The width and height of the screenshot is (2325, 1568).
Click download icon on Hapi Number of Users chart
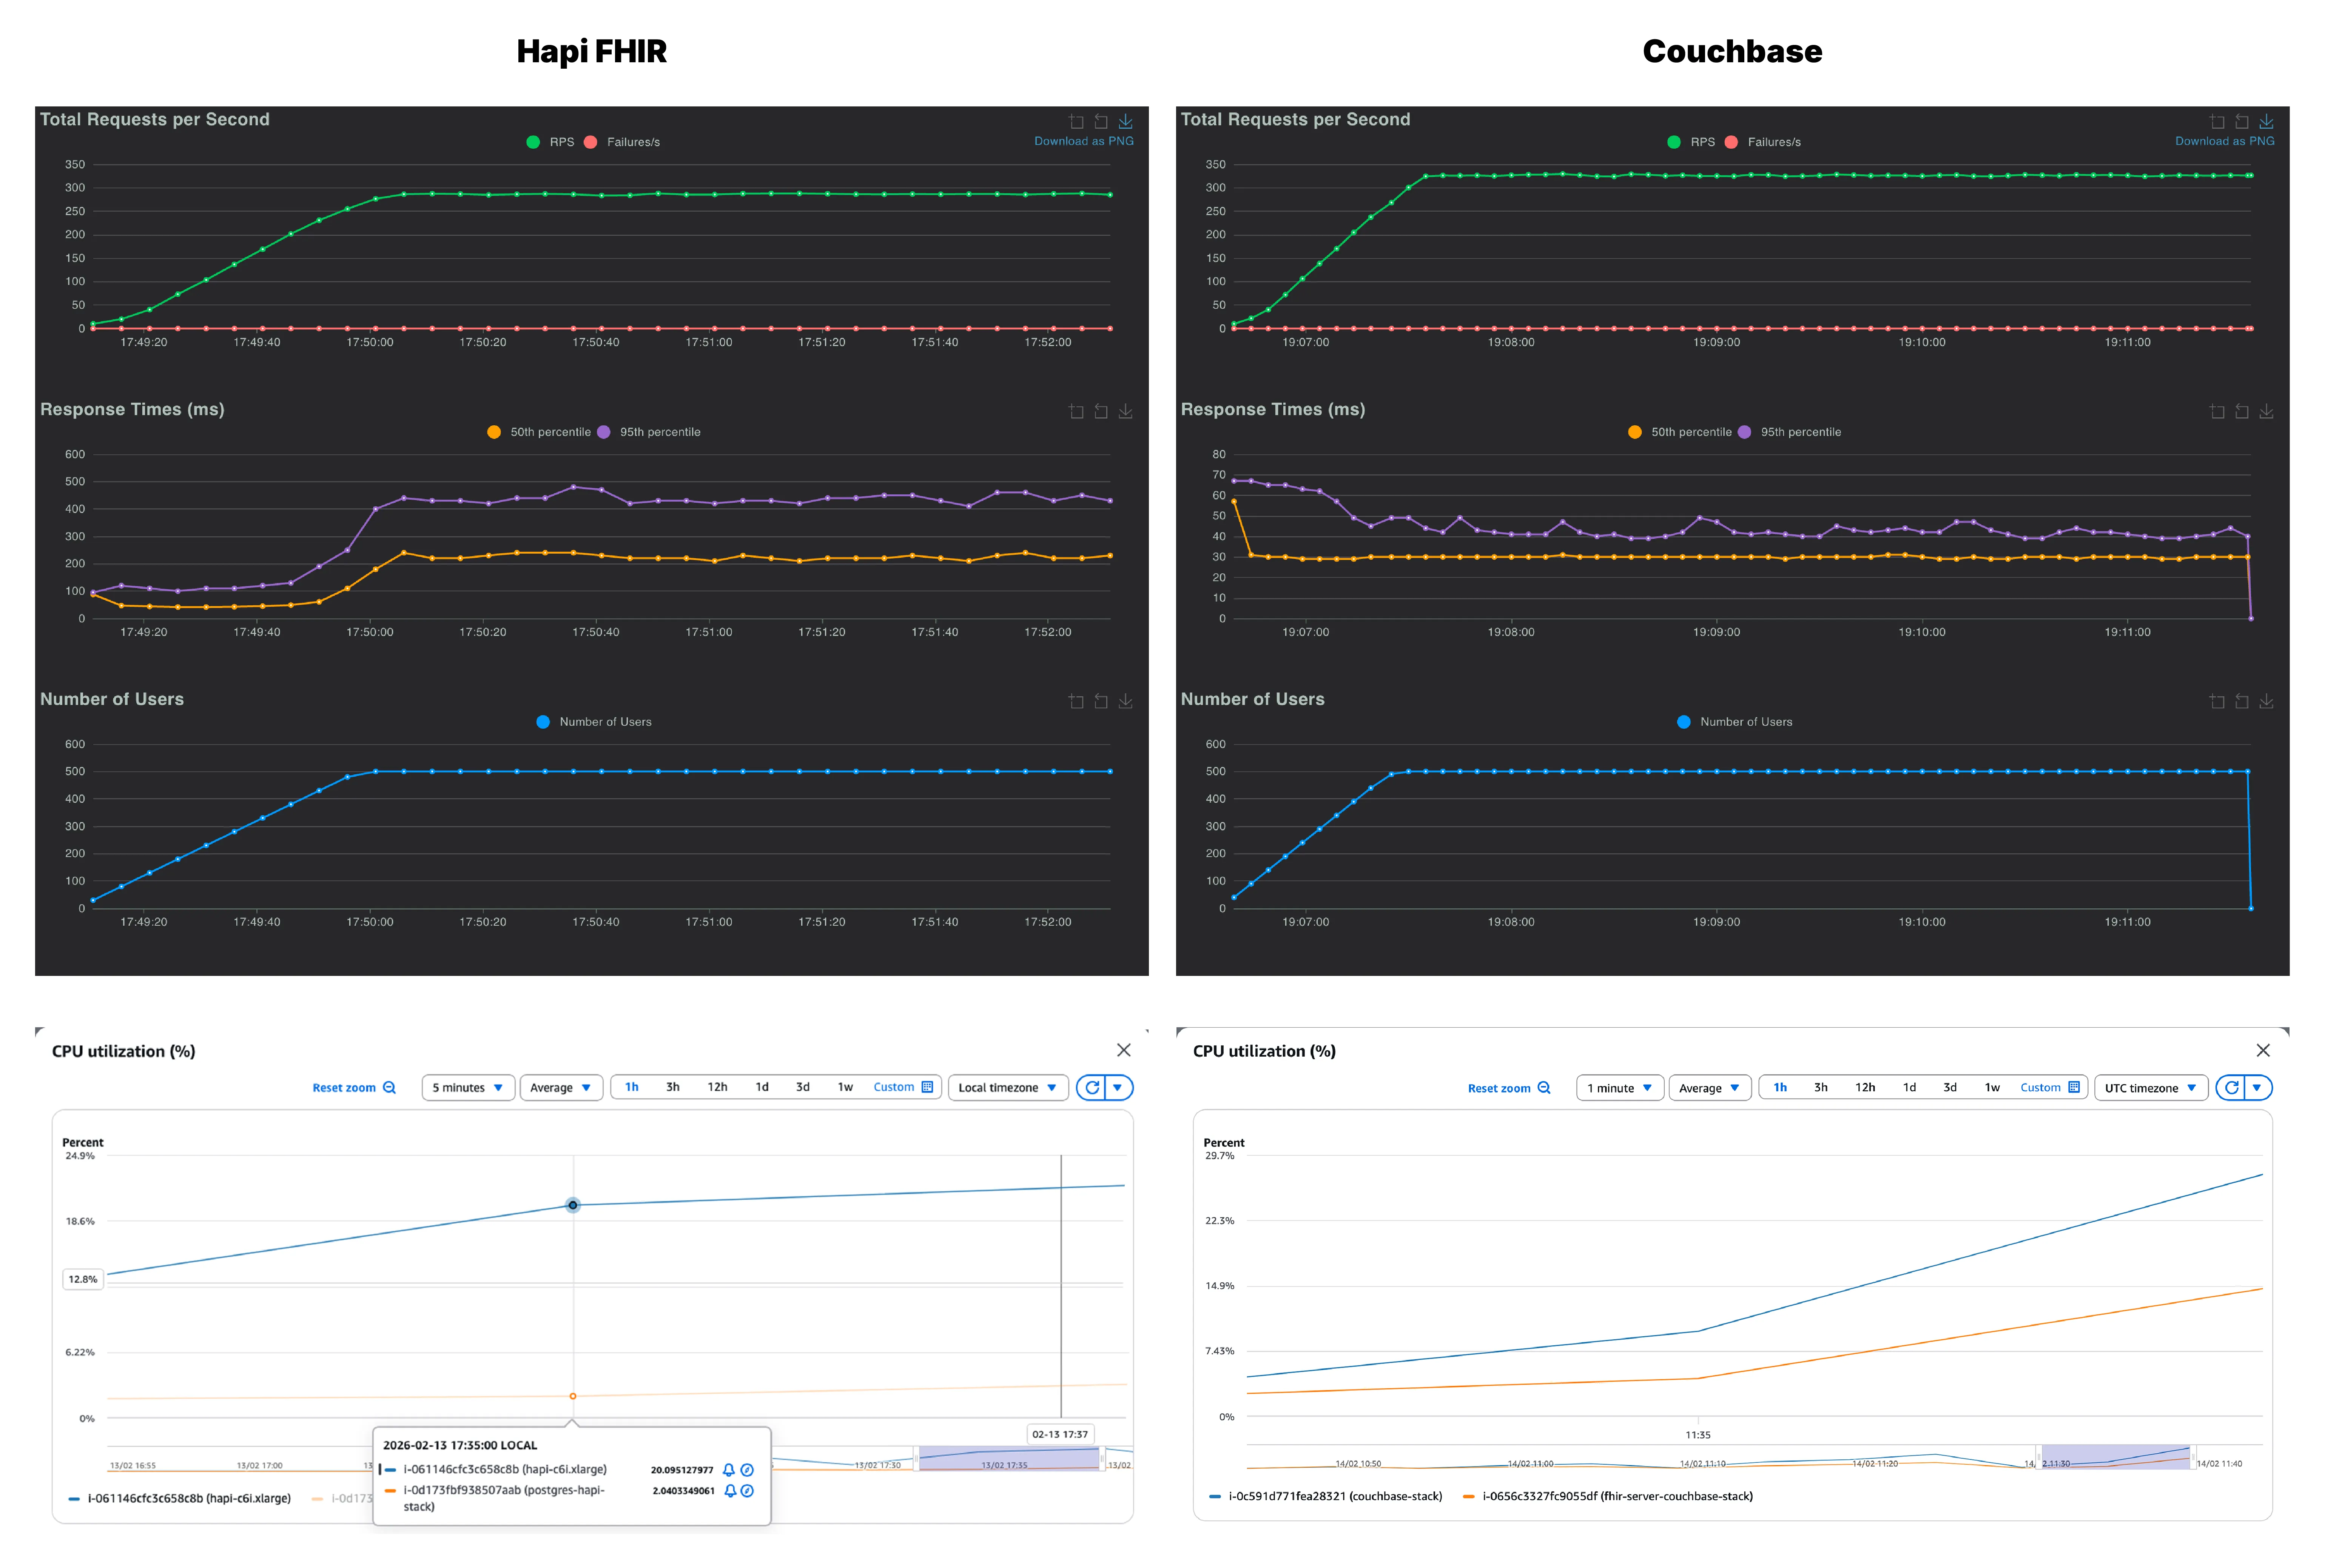pos(1125,701)
